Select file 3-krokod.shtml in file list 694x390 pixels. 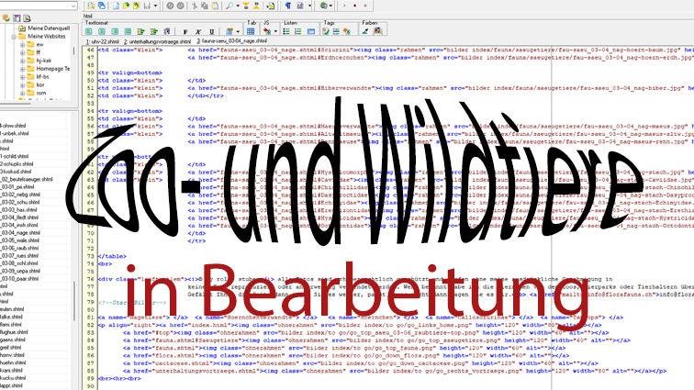16,172
